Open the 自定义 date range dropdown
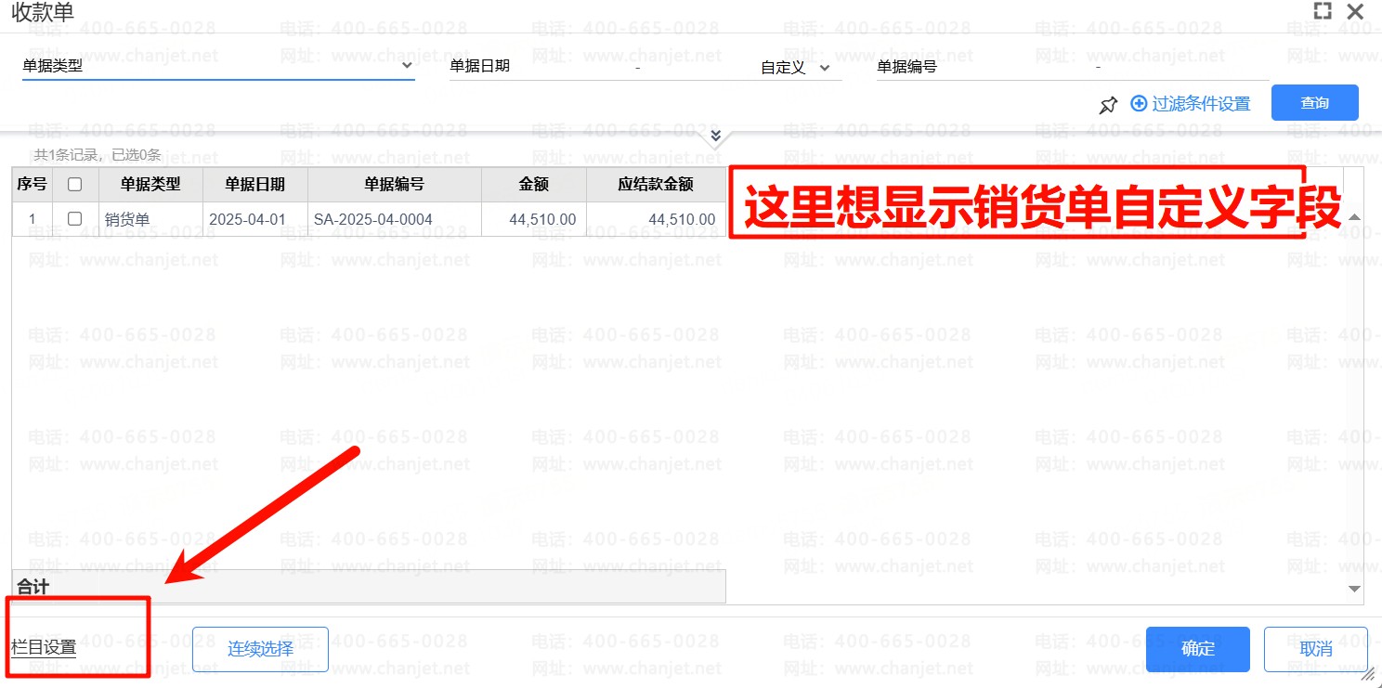Image resolution: width=1382 pixels, height=688 pixels. 823,68
